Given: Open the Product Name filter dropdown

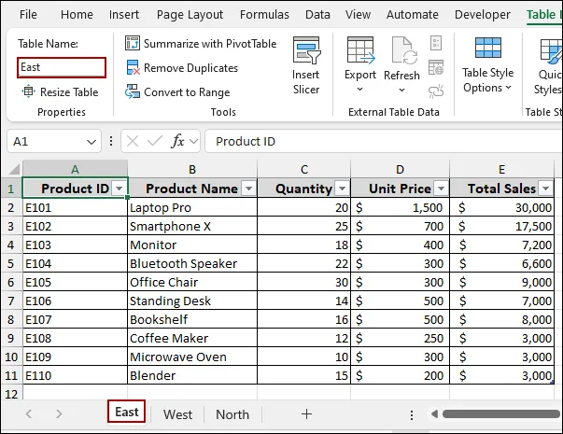Looking at the screenshot, I should [248, 189].
